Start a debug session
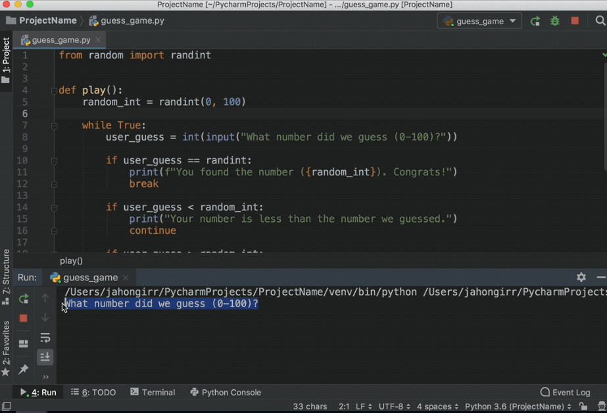This screenshot has height=413, width=607. (554, 20)
